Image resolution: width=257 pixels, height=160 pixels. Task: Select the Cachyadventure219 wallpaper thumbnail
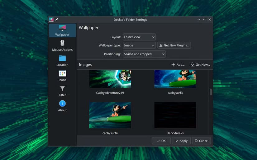pos(110,79)
